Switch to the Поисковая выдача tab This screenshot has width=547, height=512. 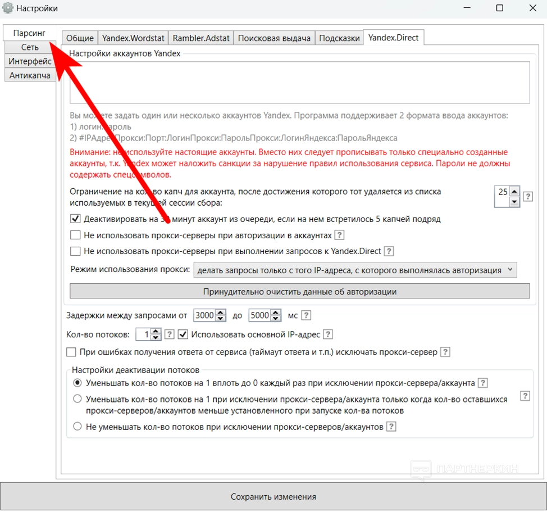coord(274,38)
